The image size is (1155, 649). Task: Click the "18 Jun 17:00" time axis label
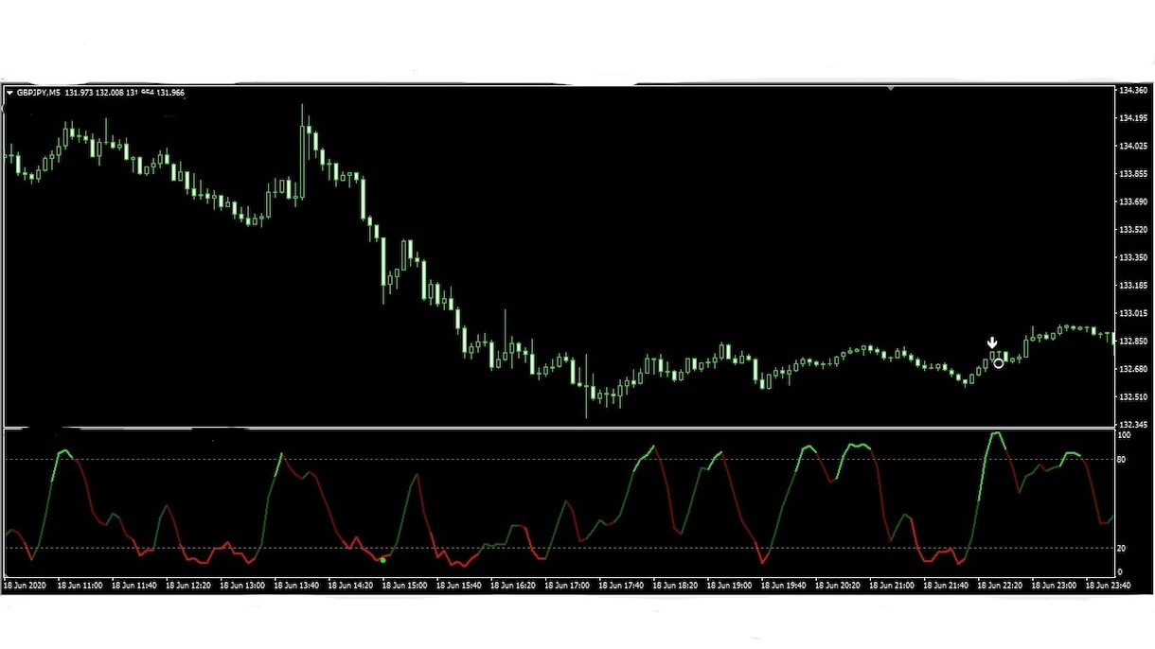(567, 586)
